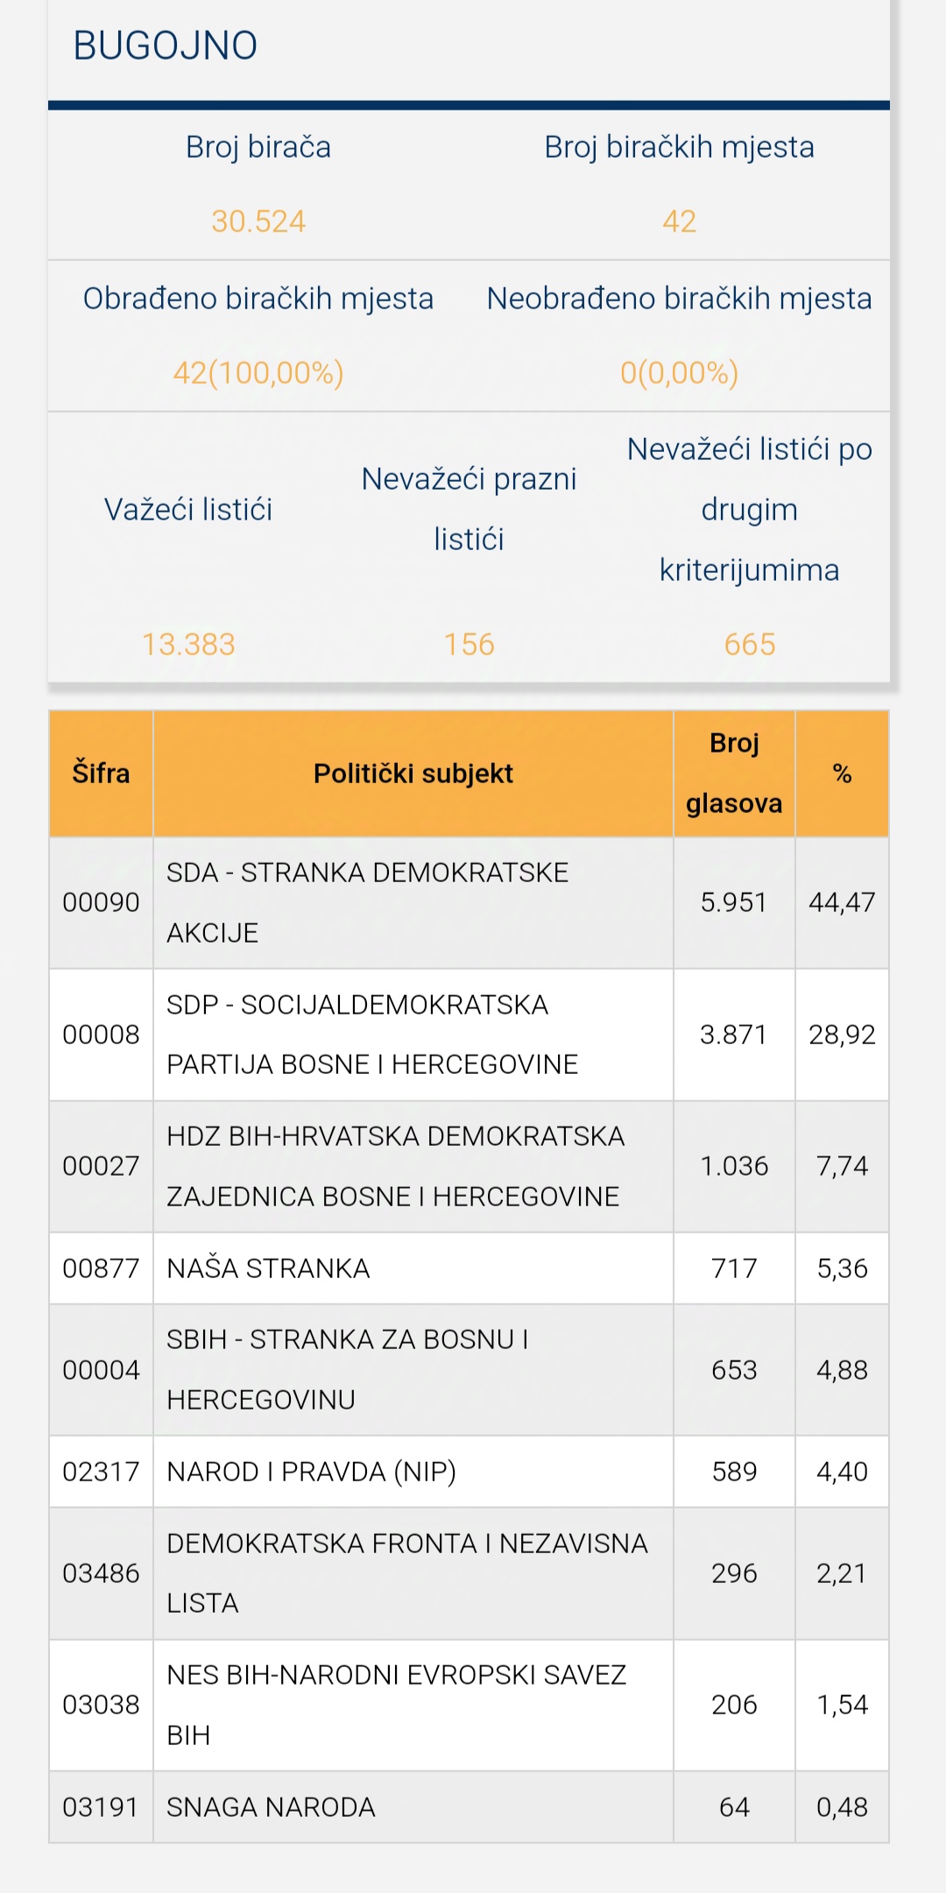Screen dimensions: 946x1893
Task: Click party code 00090 cell
Action: tap(101, 902)
